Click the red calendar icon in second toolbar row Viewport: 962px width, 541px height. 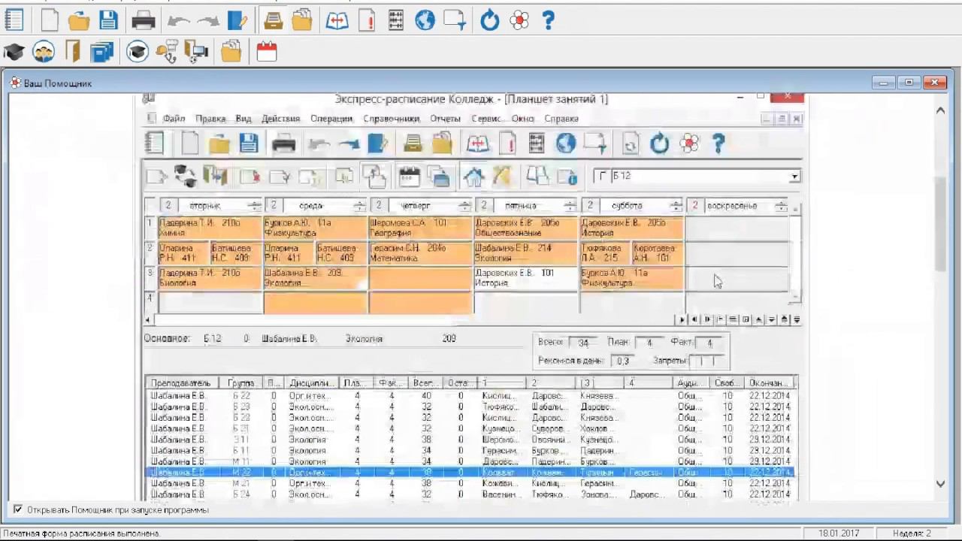[x=267, y=52]
